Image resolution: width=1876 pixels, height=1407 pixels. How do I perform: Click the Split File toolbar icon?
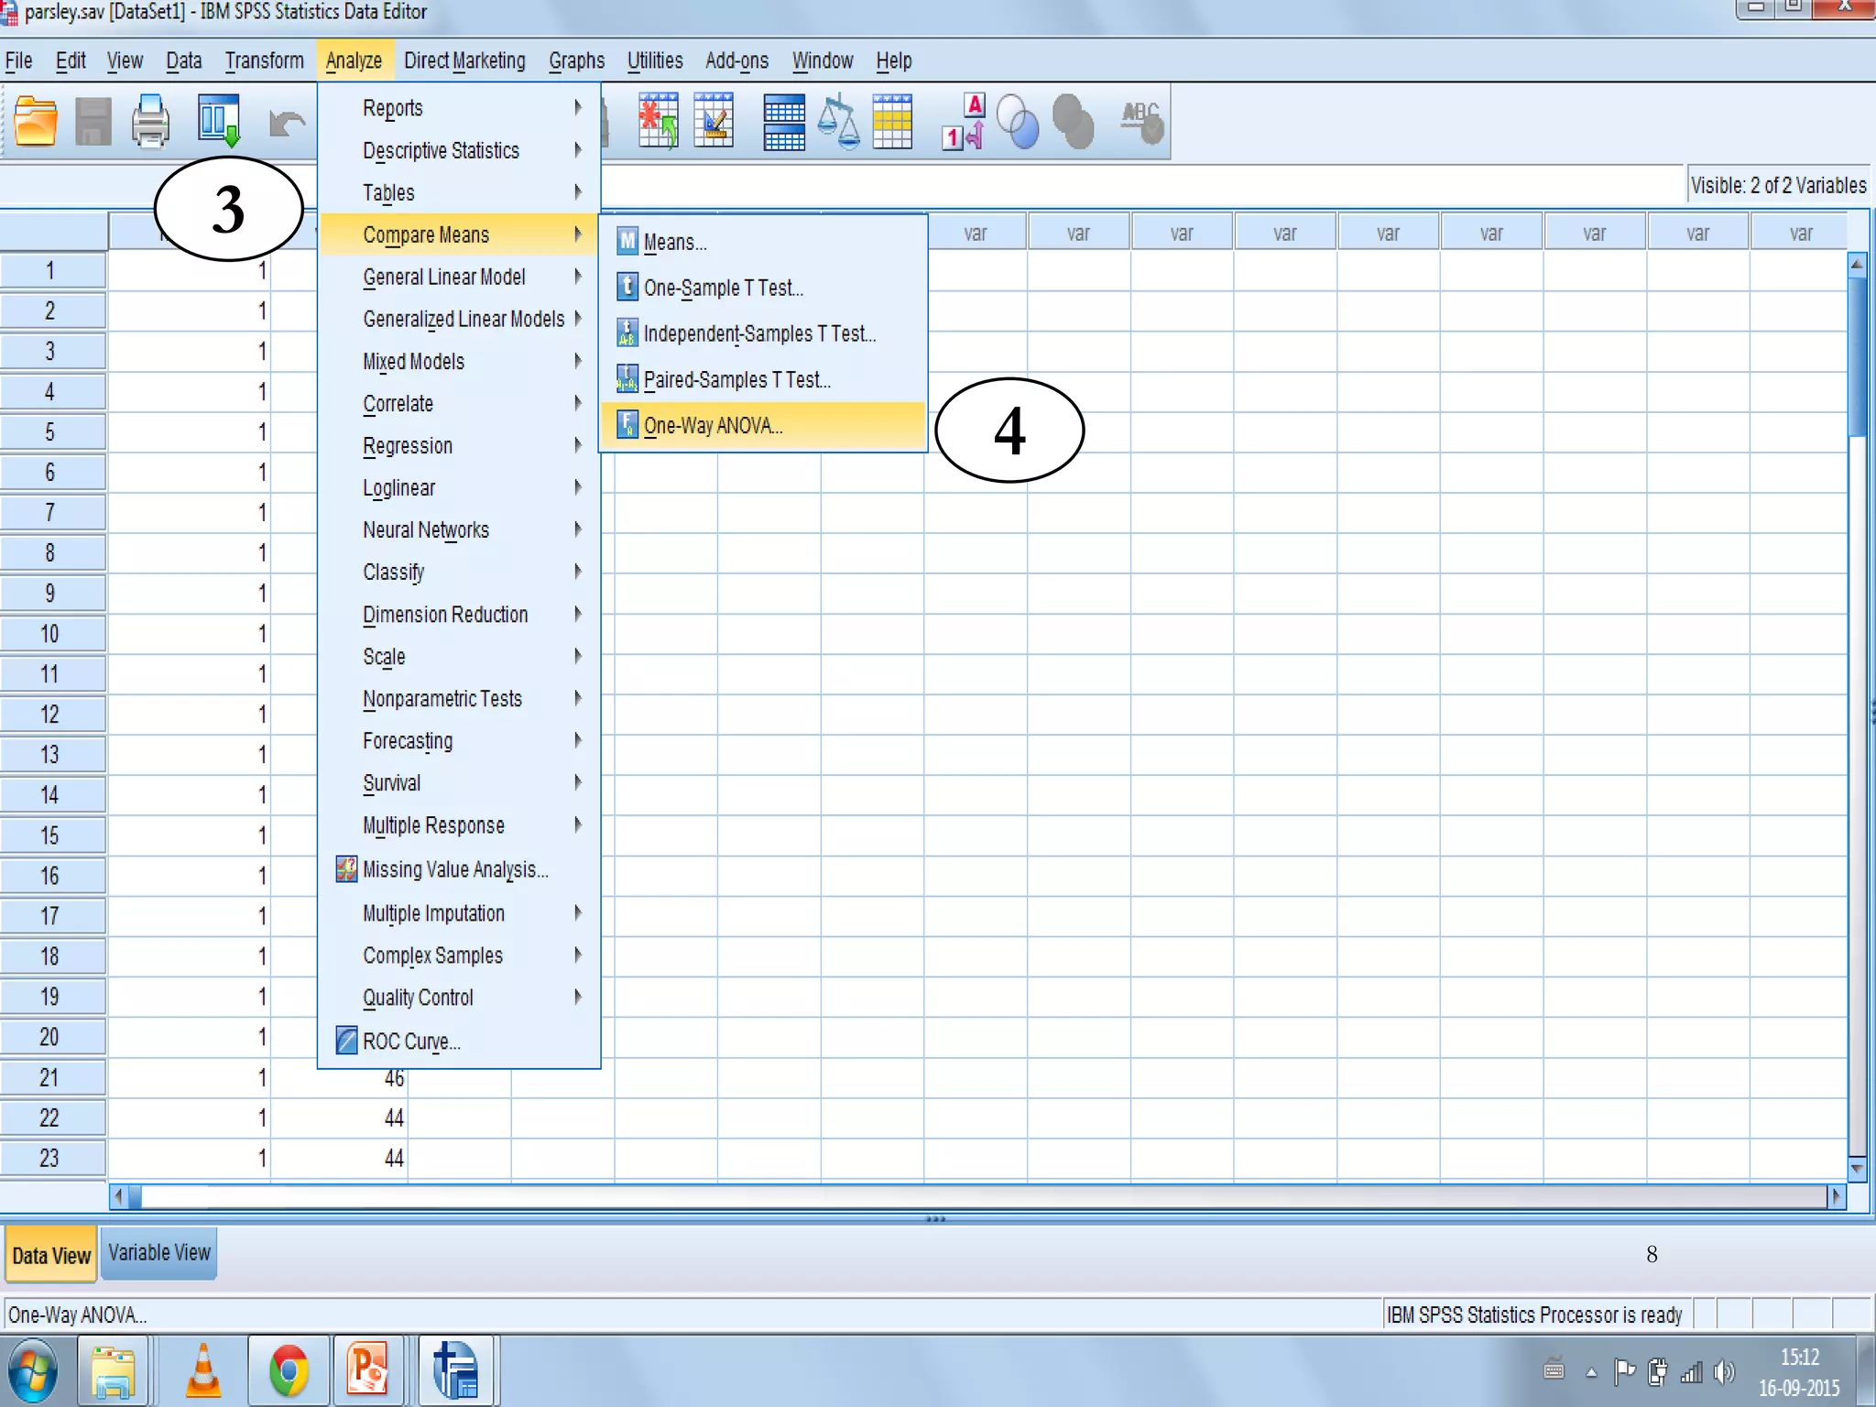(783, 121)
